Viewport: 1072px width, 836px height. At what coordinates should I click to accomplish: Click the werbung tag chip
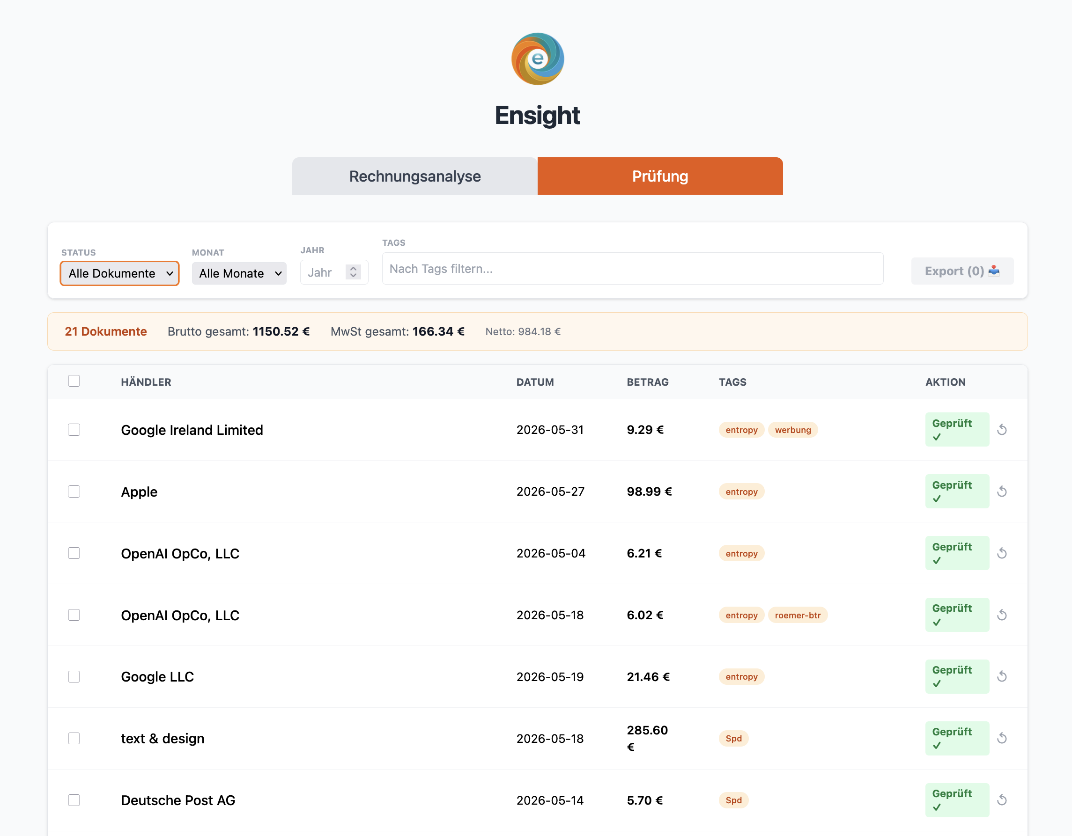[x=793, y=430]
